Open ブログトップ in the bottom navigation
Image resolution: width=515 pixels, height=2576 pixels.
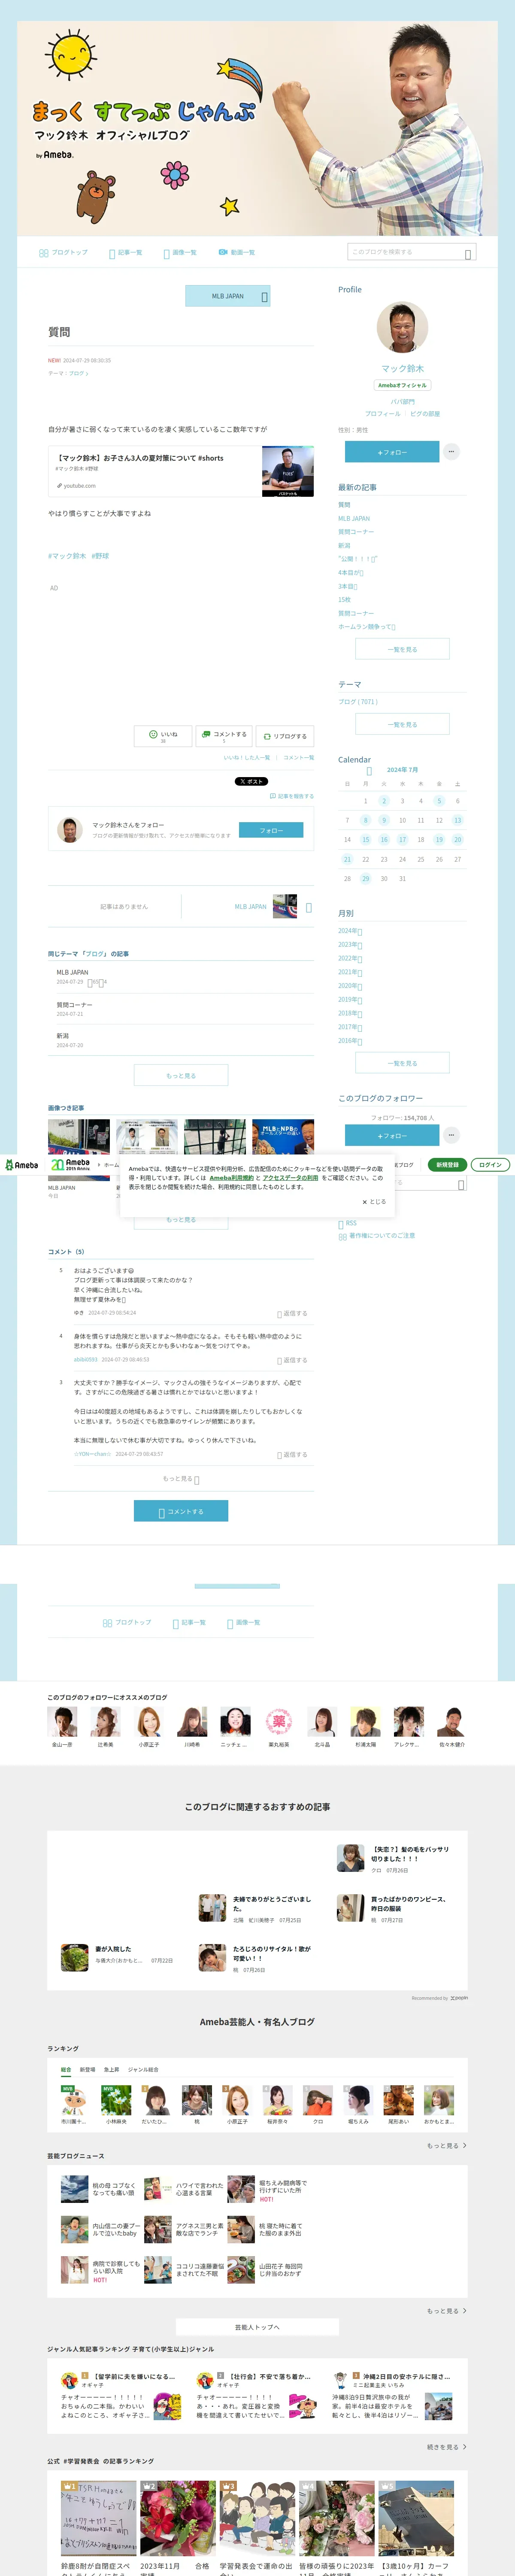coord(127,1622)
